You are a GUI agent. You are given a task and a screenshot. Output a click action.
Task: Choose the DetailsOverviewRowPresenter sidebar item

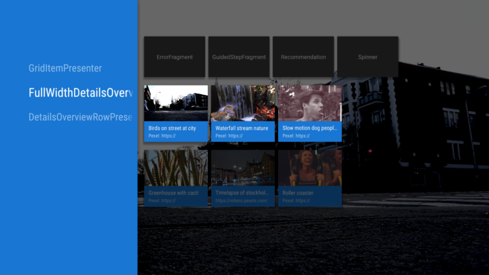80,117
